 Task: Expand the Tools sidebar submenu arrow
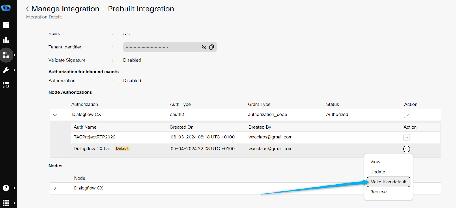tap(14, 70)
